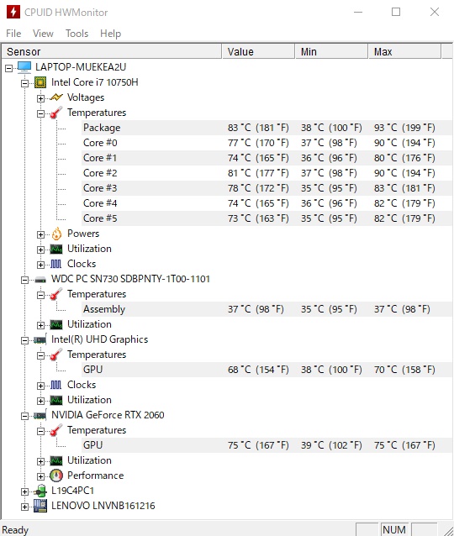The width and height of the screenshot is (454, 536).
Task: Click the Max column header
Action: tap(404, 51)
